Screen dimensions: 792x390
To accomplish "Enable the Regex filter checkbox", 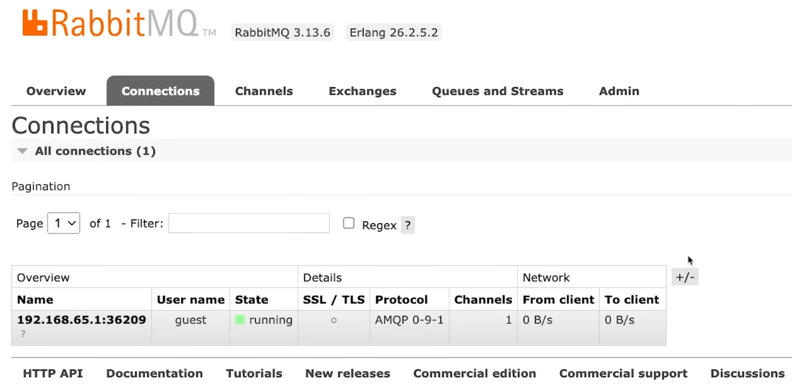I will point(349,223).
